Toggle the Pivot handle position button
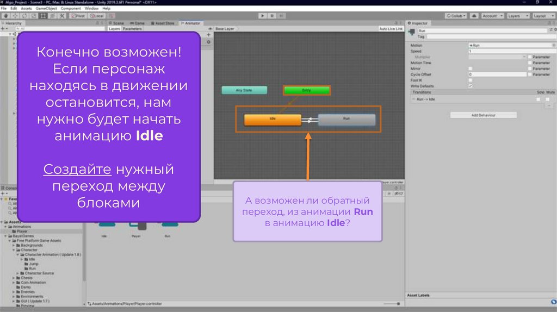This screenshot has height=312, width=557. click(78, 16)
